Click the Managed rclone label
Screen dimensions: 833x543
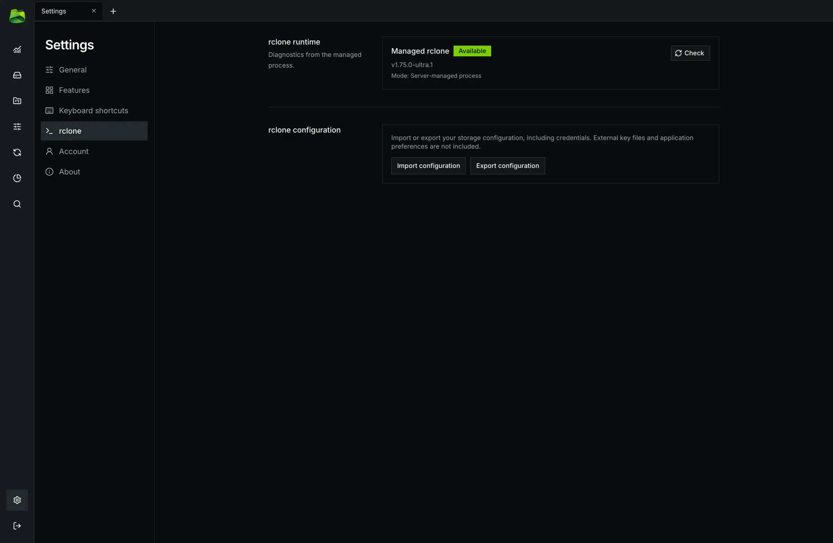click(420, 51)
